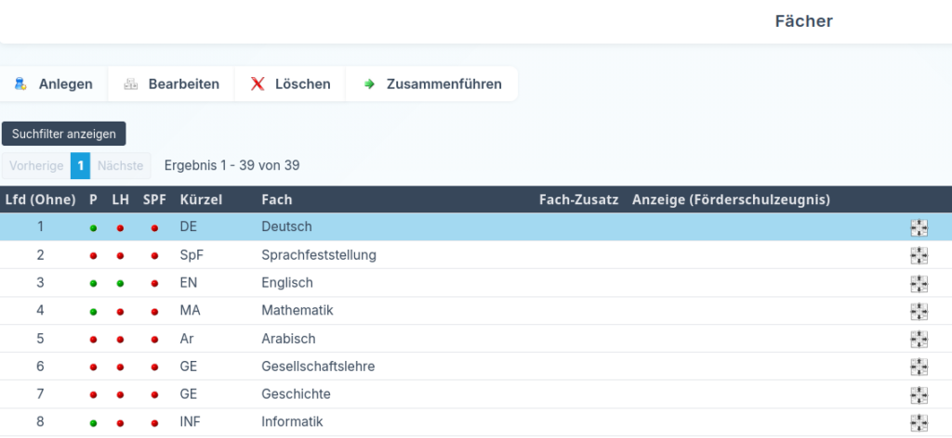Click the move icon in the Sprachfeststellung row
The height and width of the screenshot is (438, 952).
click(x=919, y=255)
